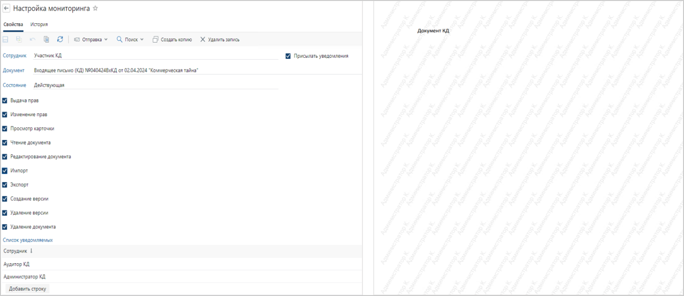Select the Администратор КД row
Image resolution: width=684 pixels, height=296 pixels.
(181, 277)
